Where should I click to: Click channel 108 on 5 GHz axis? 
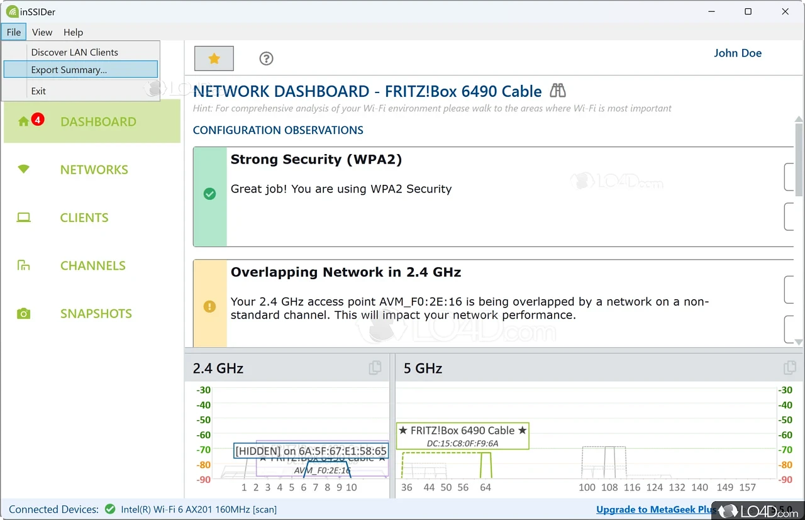pos(609,487)
